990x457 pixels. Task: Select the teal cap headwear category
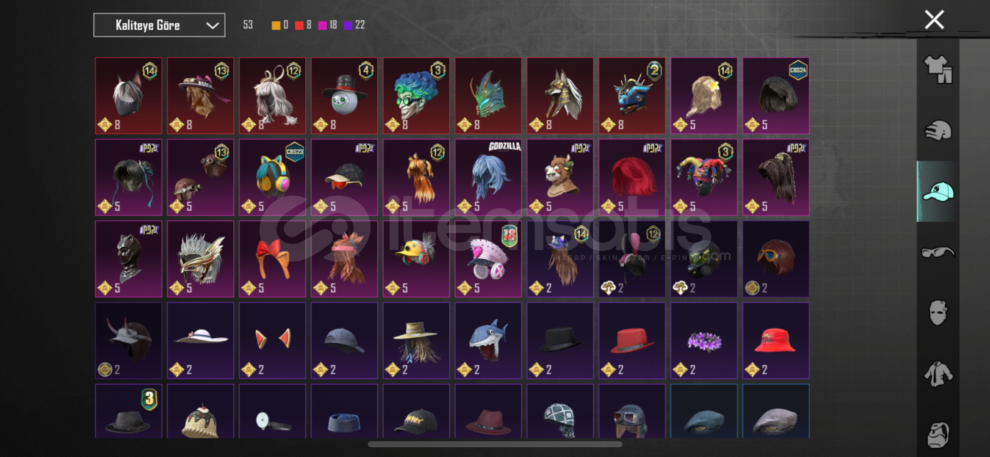938,191
